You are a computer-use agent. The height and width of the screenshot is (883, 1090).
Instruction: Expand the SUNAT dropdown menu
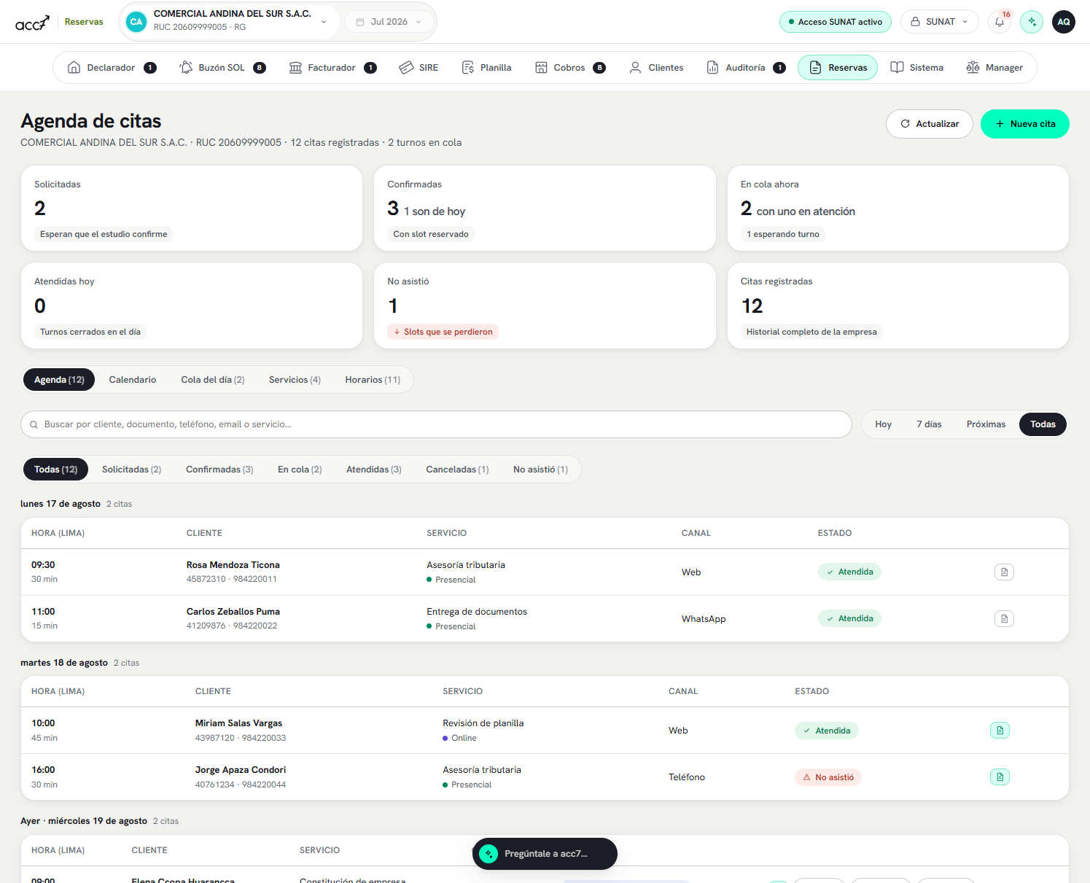coord(939,22)
